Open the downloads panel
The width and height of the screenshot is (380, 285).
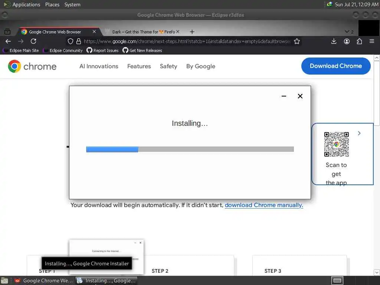[334, 42]
